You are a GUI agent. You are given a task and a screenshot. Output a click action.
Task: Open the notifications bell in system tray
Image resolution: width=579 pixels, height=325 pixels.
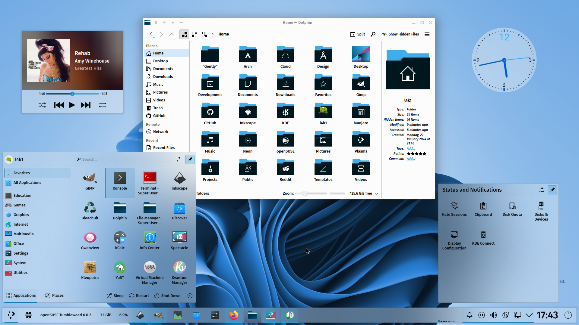(x=470, y=315)
